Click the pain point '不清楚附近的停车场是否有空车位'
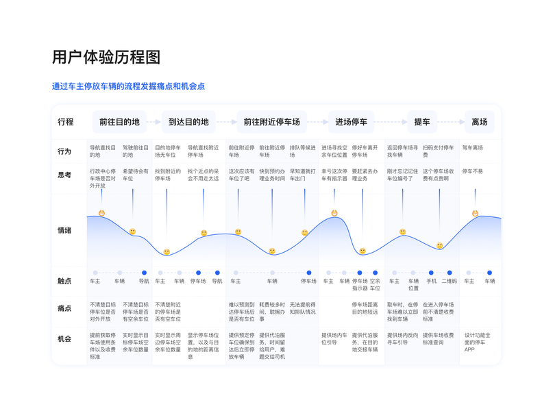Image resolution: width=553 pixels, height=411 pixels. (x=168, y=312)
